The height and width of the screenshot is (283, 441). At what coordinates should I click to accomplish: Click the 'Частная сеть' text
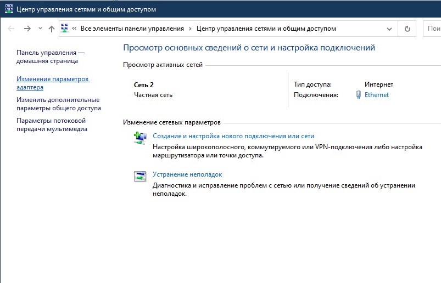153,95
